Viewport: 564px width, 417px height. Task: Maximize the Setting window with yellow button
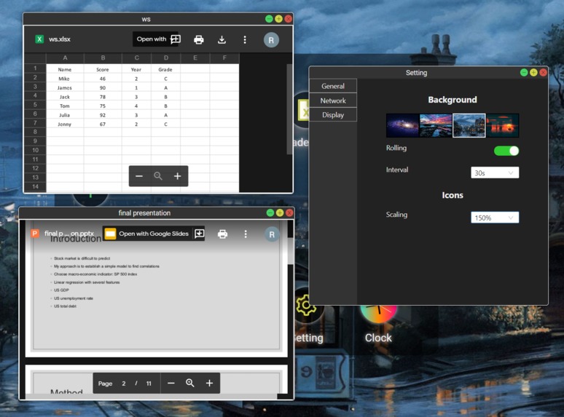533,73
